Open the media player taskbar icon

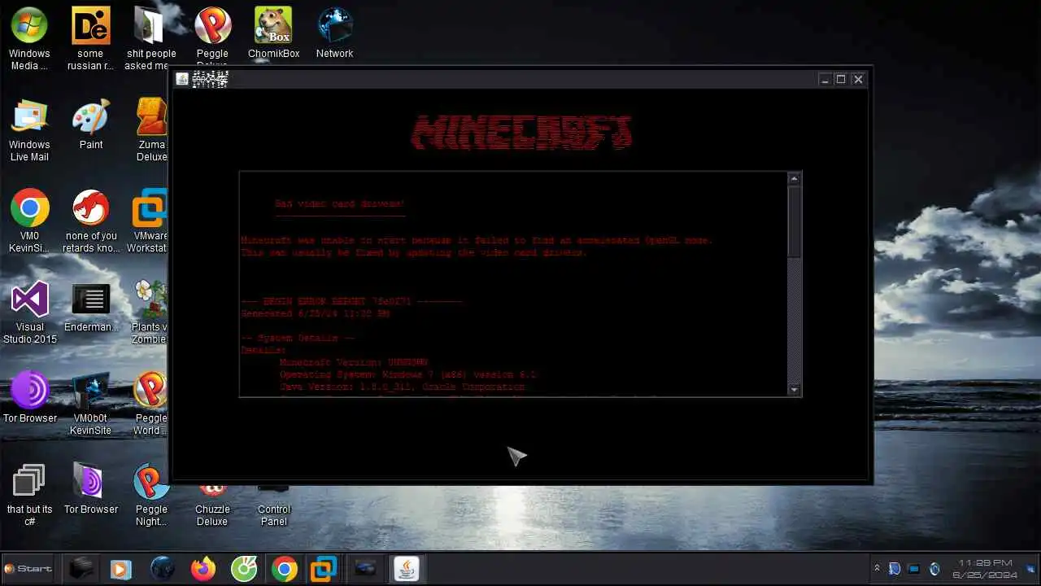(x=120, y=569)
